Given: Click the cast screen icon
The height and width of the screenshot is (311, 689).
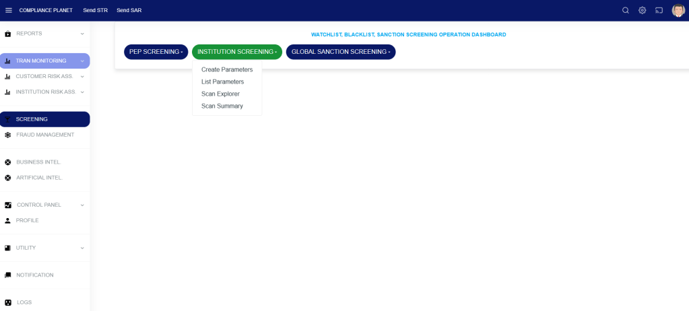Looking at the screenshot, I should pos(659,10).
